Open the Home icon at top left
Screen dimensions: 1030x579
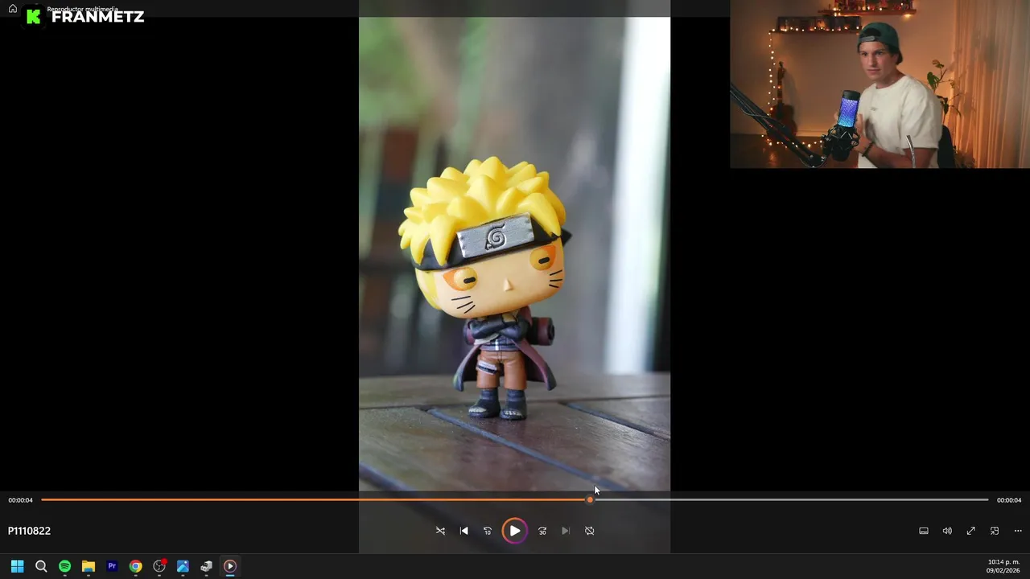coord(13,9)
